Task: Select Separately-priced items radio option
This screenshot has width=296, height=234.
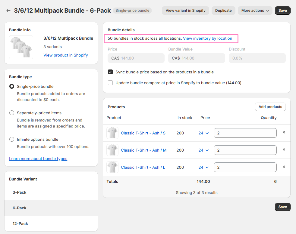Action: pos(12,113)
